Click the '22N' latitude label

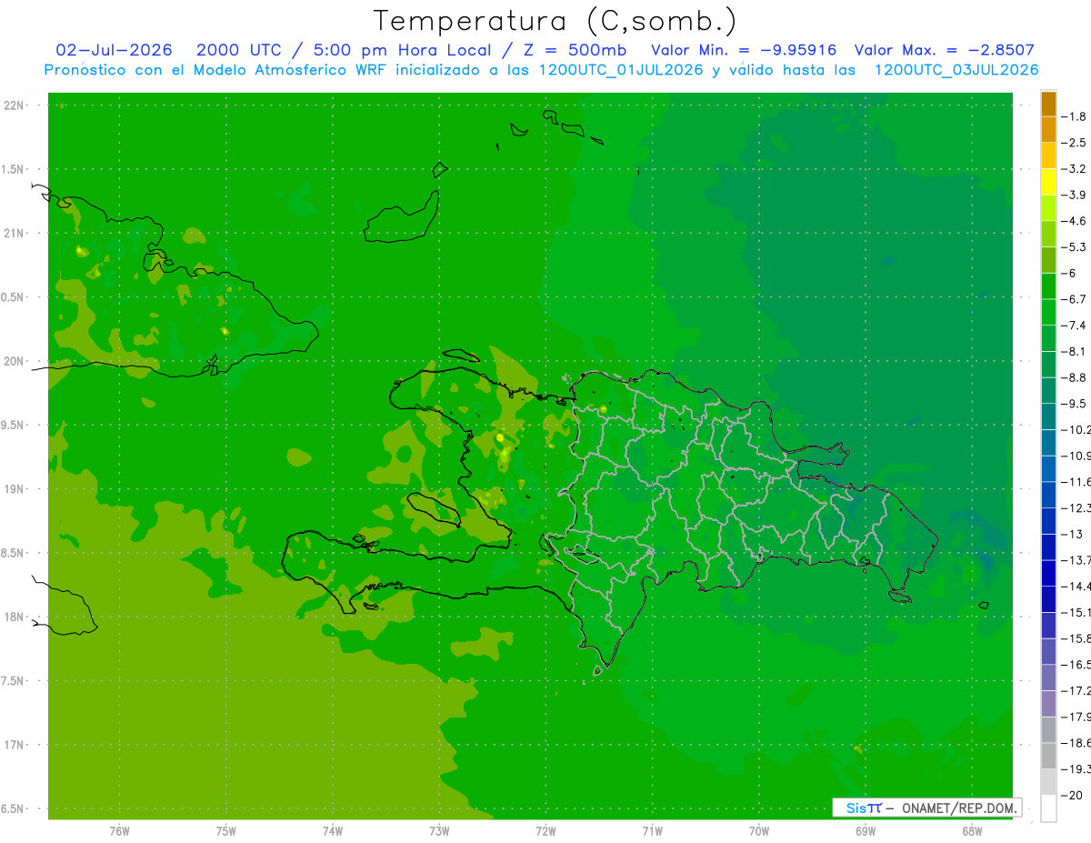coord(15,105)
